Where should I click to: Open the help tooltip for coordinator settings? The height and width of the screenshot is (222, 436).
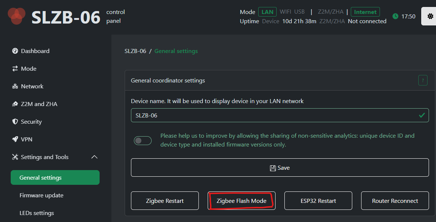(x=423, y=80)
